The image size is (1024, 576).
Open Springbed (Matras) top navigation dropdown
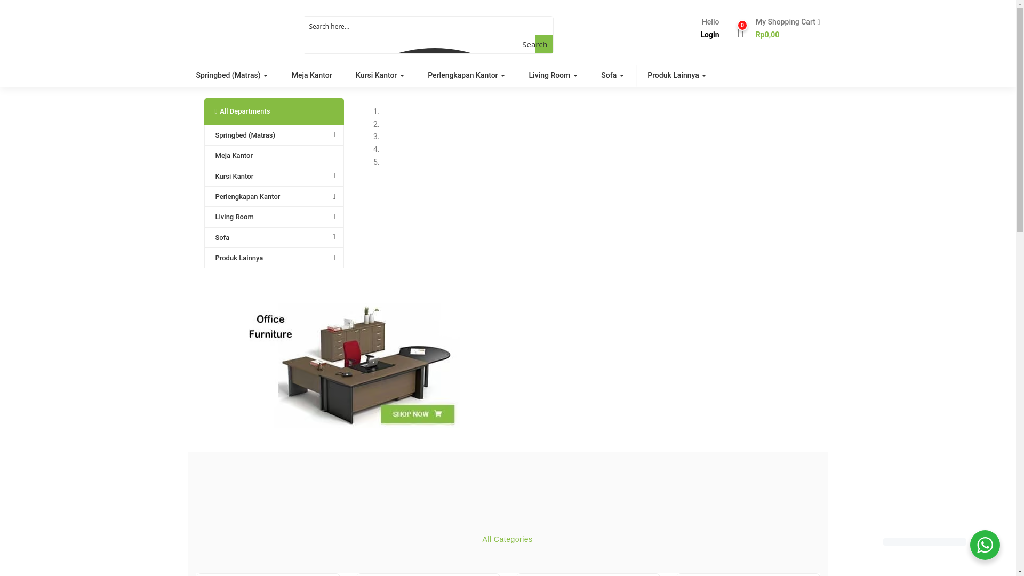tap(231, 75)
